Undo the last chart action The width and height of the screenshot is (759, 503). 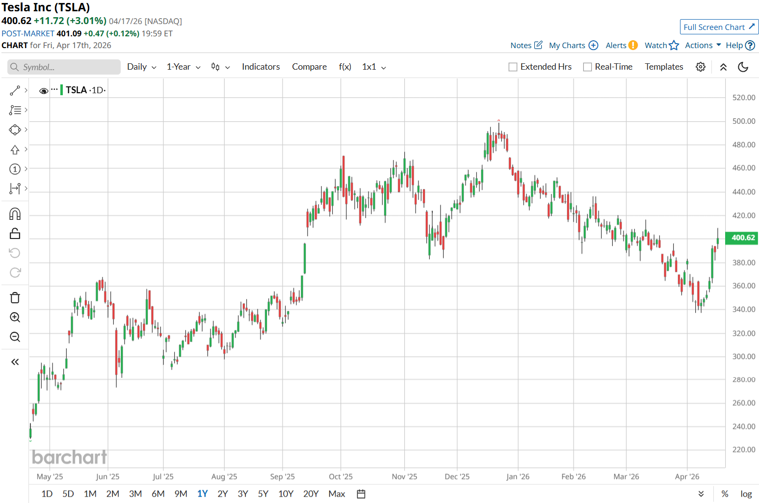15,253
